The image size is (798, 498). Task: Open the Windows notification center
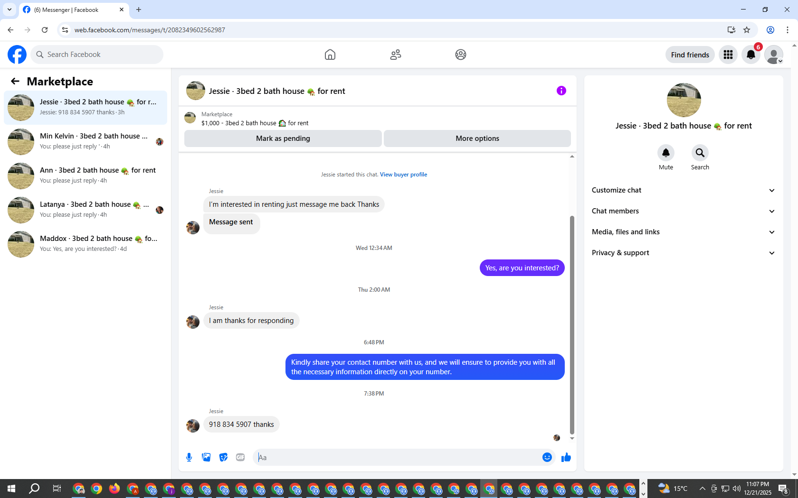(784, 489)
